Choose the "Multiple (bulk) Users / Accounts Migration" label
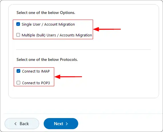The width and height of the screenshot is (163, 132). point(57,35)
